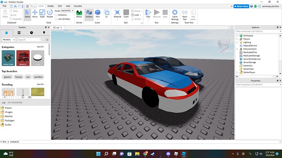Start the Play test

click(148, 14)
